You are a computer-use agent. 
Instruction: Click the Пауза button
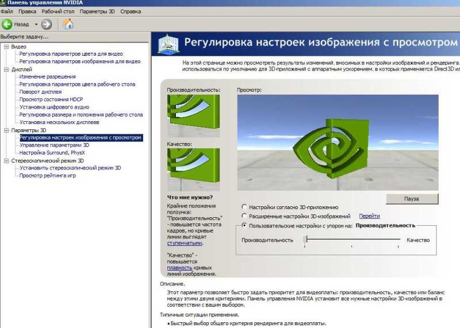[x=412, y=199]
